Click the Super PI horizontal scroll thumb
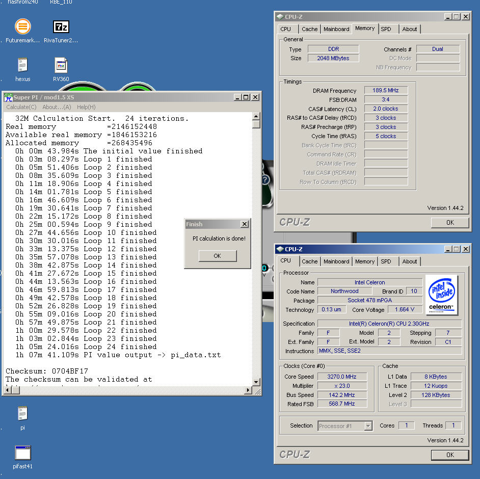 [x=16, y=390]
